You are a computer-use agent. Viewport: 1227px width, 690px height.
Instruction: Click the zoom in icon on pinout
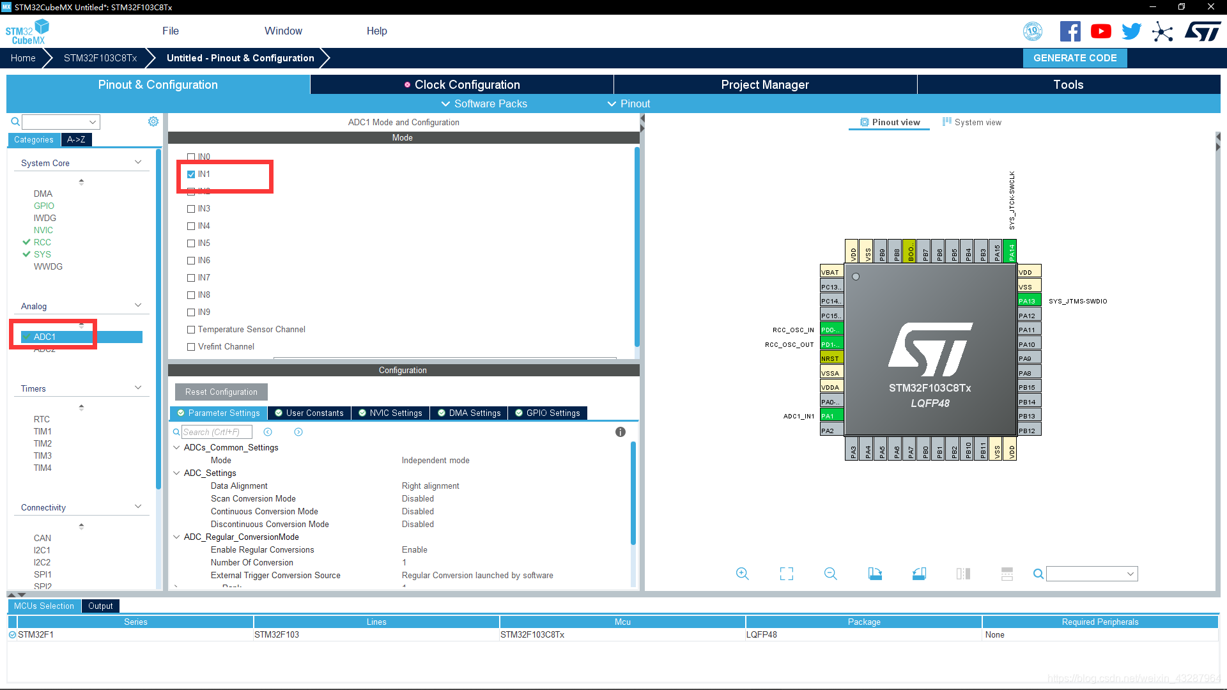click(x=741, y=574)
